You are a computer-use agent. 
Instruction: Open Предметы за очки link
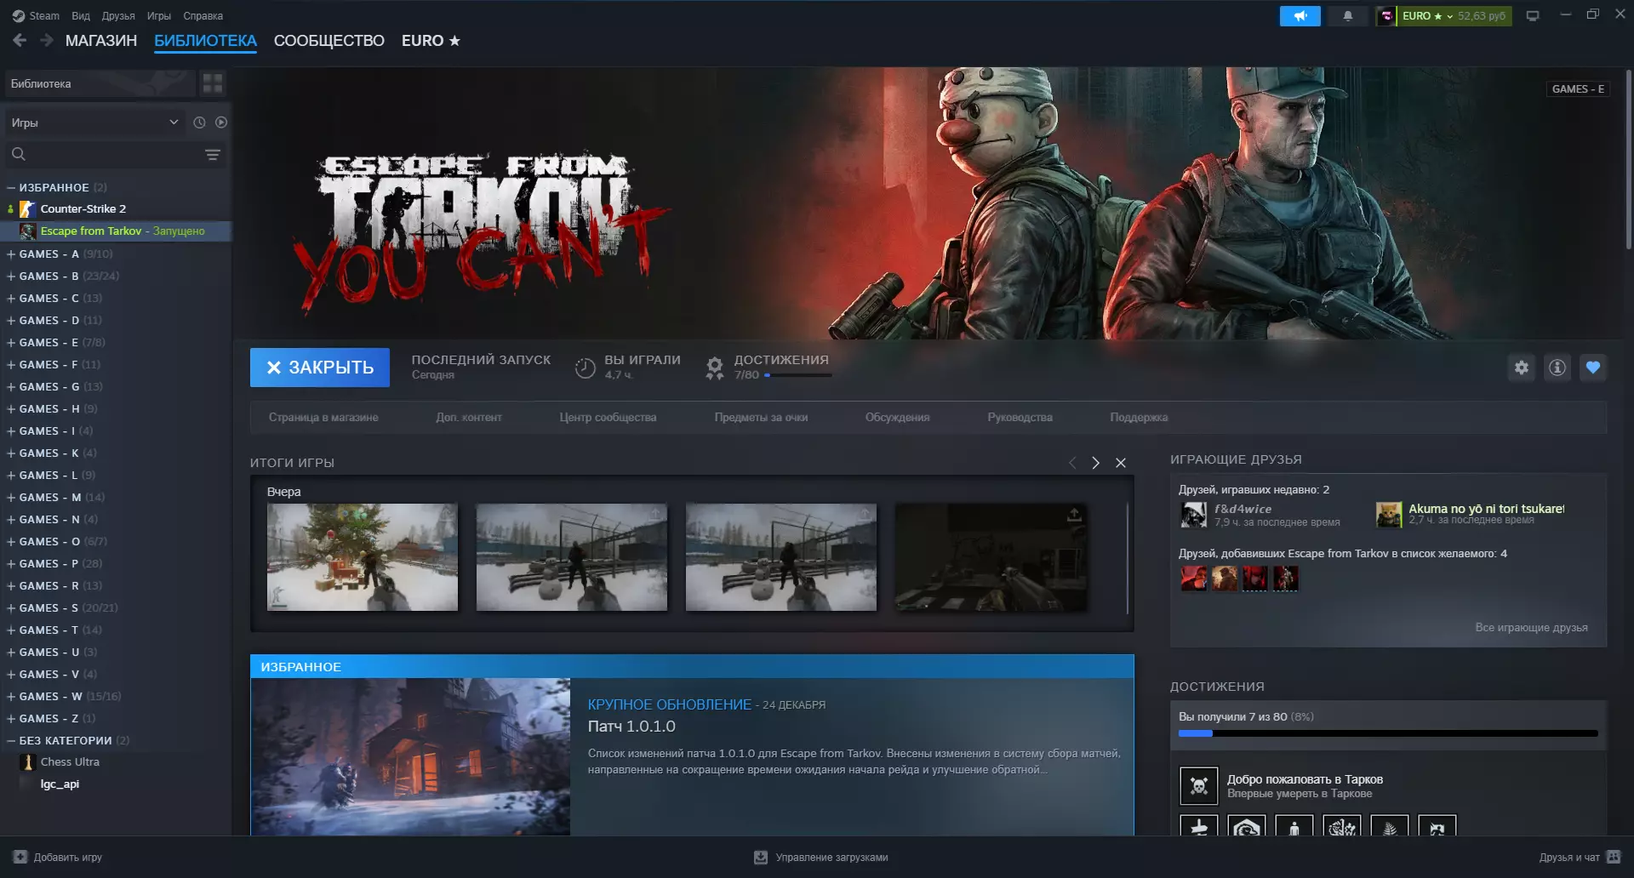click(761, 418)
